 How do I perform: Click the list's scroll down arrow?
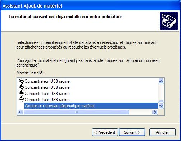point(161,106)
